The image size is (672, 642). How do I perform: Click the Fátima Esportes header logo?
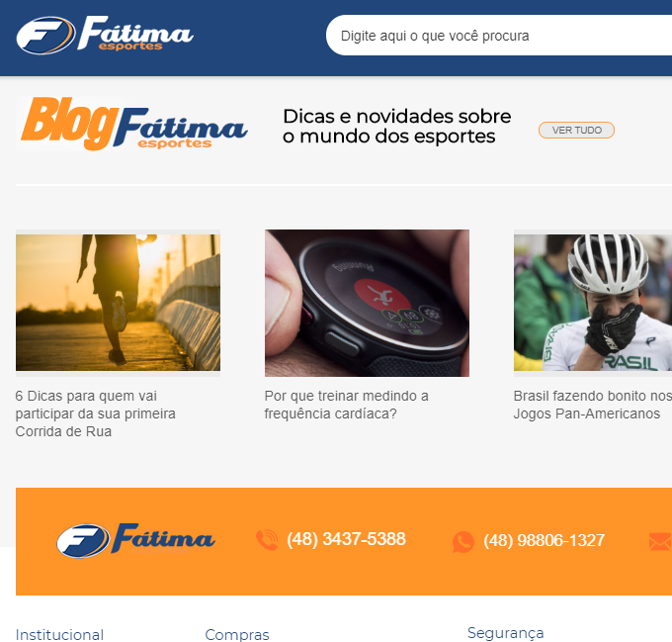pos(105,36)
